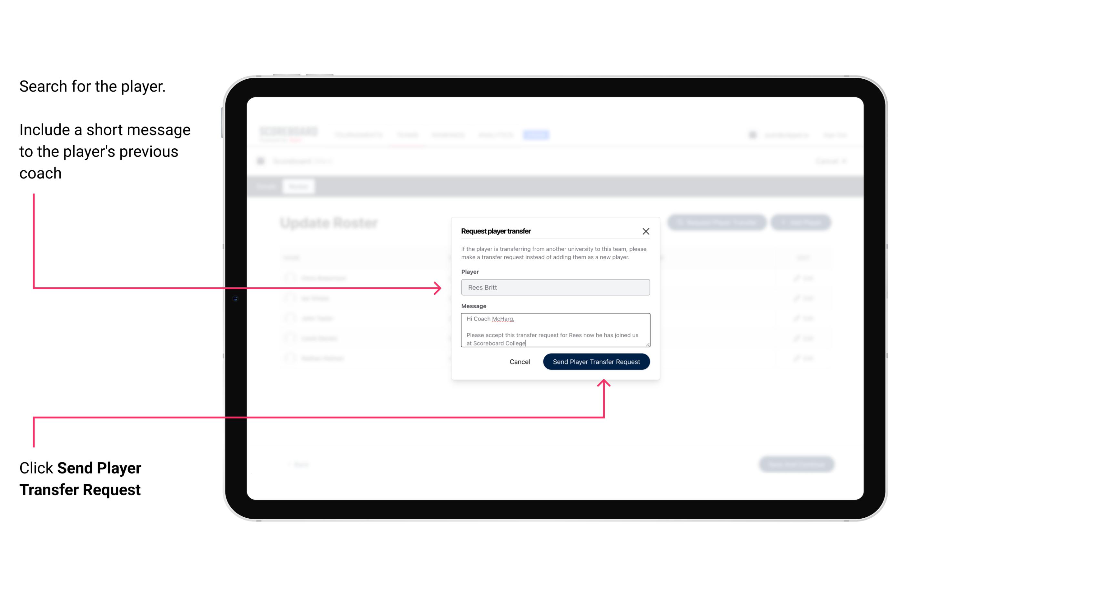Click the close X button on dialog
Image resolution: width=1110 pixels, height=597 pixels.
point(646,231)
